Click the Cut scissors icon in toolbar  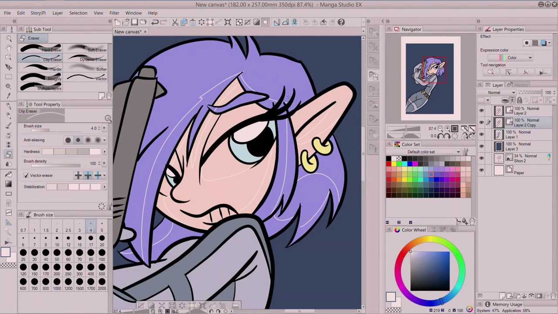point(175,22)
